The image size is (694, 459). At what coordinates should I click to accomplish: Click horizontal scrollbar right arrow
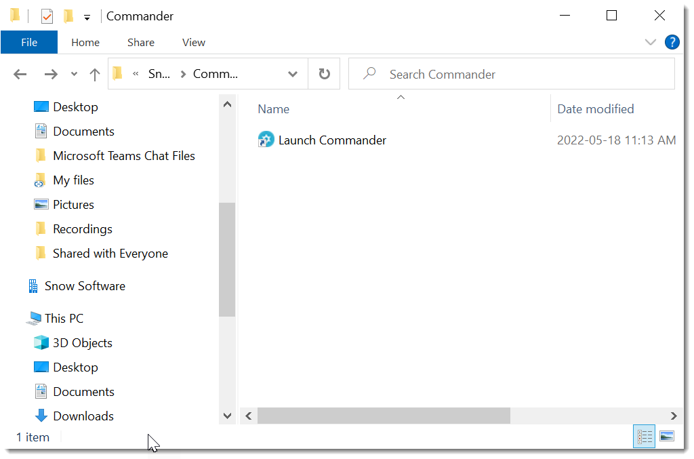tap(673, 416)
